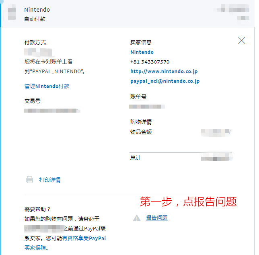
Task: Click the warning triangle icon
Action: click(x=137, y=218)
